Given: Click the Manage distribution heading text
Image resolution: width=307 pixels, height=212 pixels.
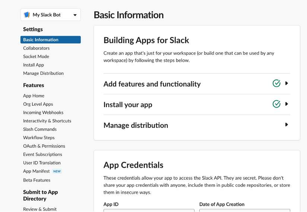Looking at the screenshot, I should point(136,125).
